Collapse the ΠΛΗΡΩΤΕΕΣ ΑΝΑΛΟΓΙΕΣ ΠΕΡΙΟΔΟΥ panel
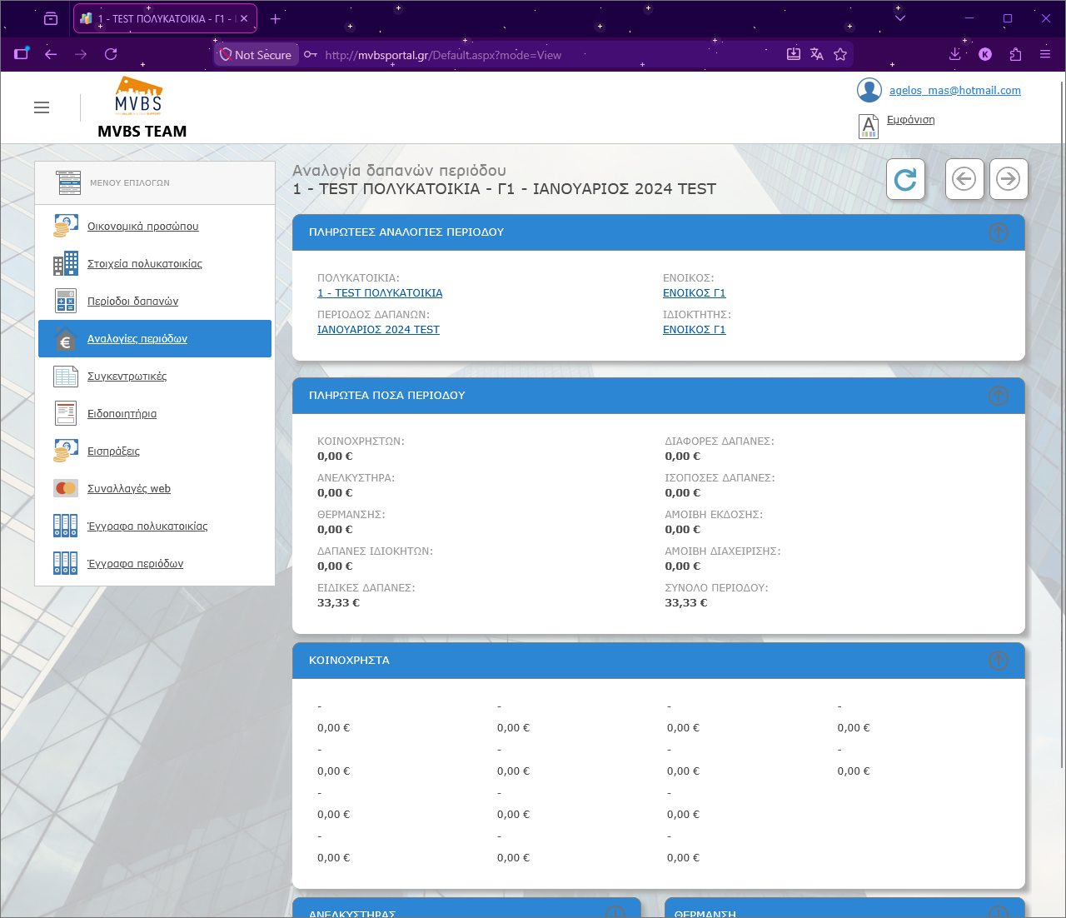Screen dimensions: 1066x918 pyautogui.click(x=999, y=232)
